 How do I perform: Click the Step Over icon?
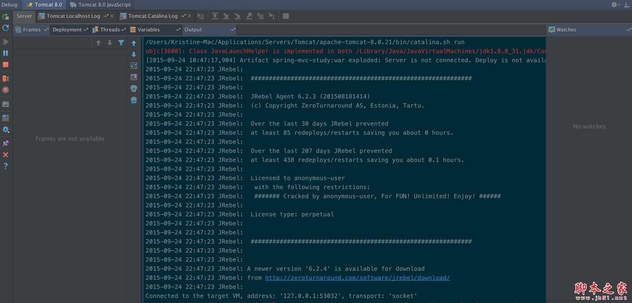coord(215,16)
